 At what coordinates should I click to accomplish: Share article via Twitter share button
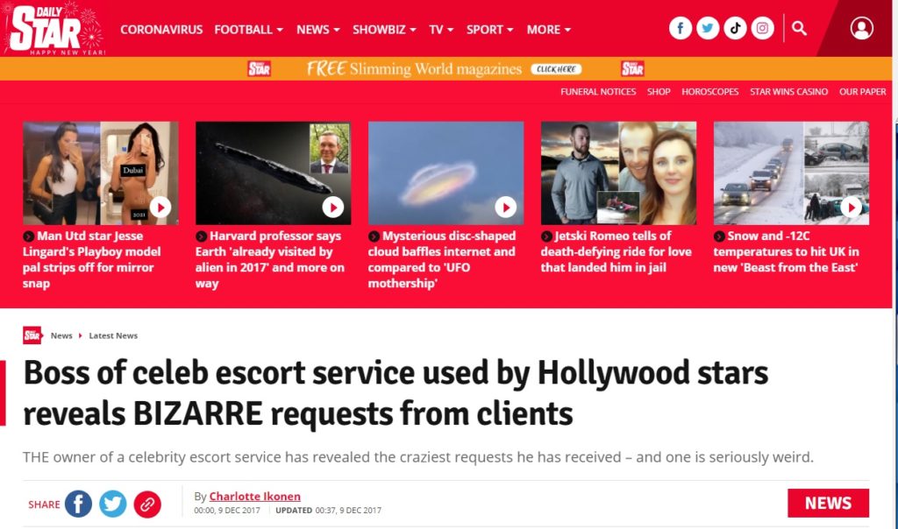click(x=112, y=504)
